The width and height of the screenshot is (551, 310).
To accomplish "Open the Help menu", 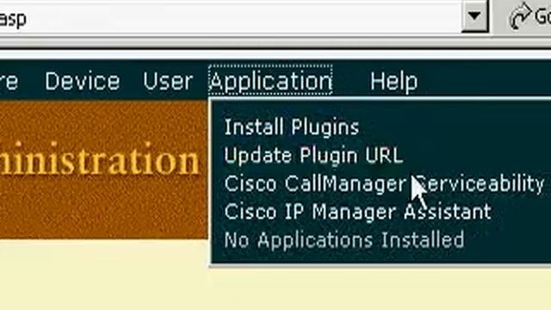I will 394,81.
